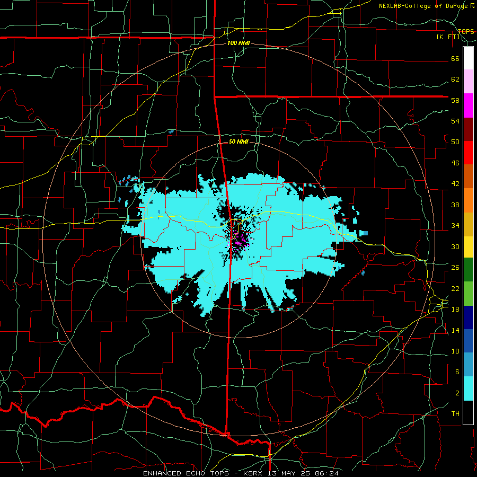Click the light green 26 kft swatch
Screen dimensions: 477x477
click(x=468, y=294)
